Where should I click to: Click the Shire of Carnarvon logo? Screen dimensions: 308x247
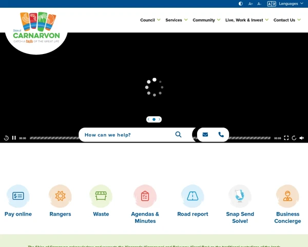tap(36, 28)
